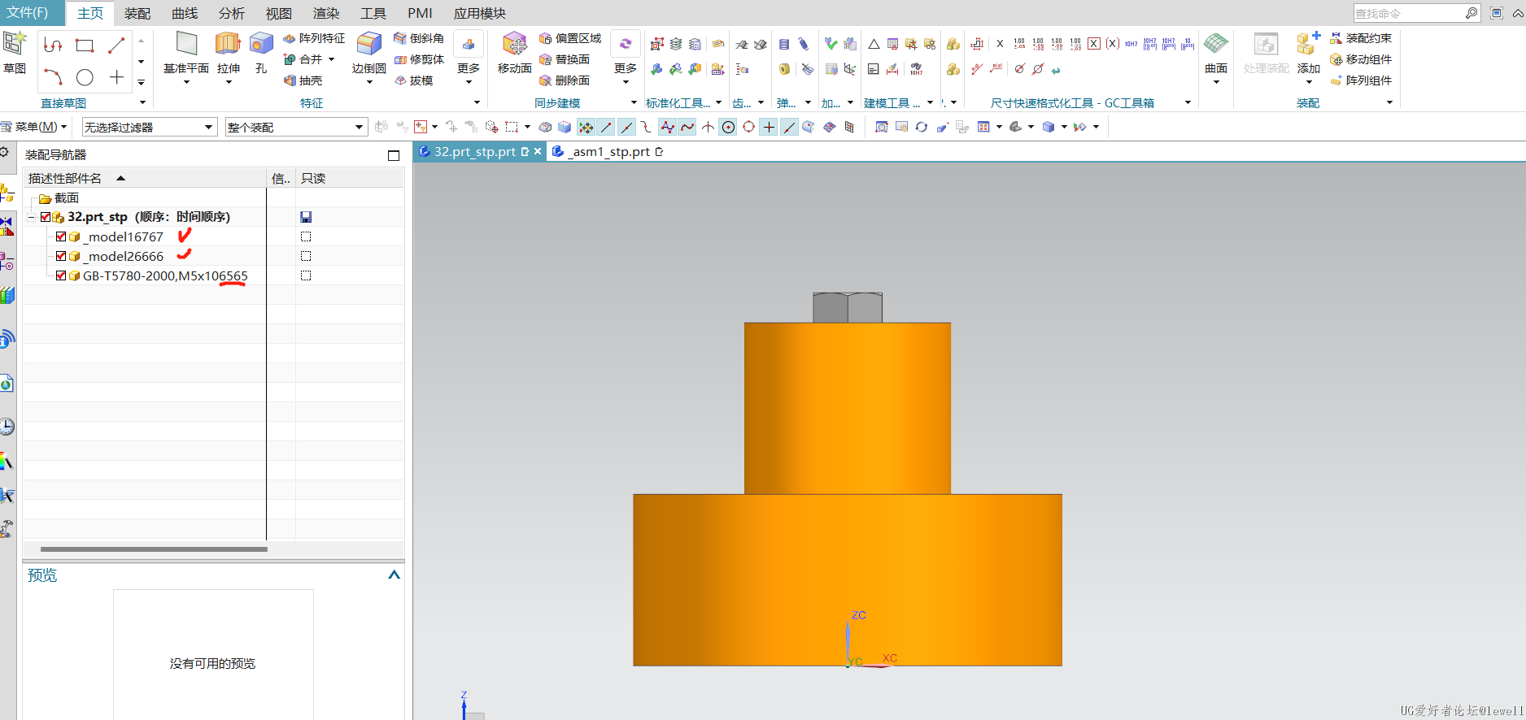Select the circle sketch tool
The width and height of the screenshot is (1526, 720).
tap(85, 77)
